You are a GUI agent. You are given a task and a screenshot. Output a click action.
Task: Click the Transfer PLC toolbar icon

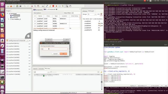click(56, 6)
